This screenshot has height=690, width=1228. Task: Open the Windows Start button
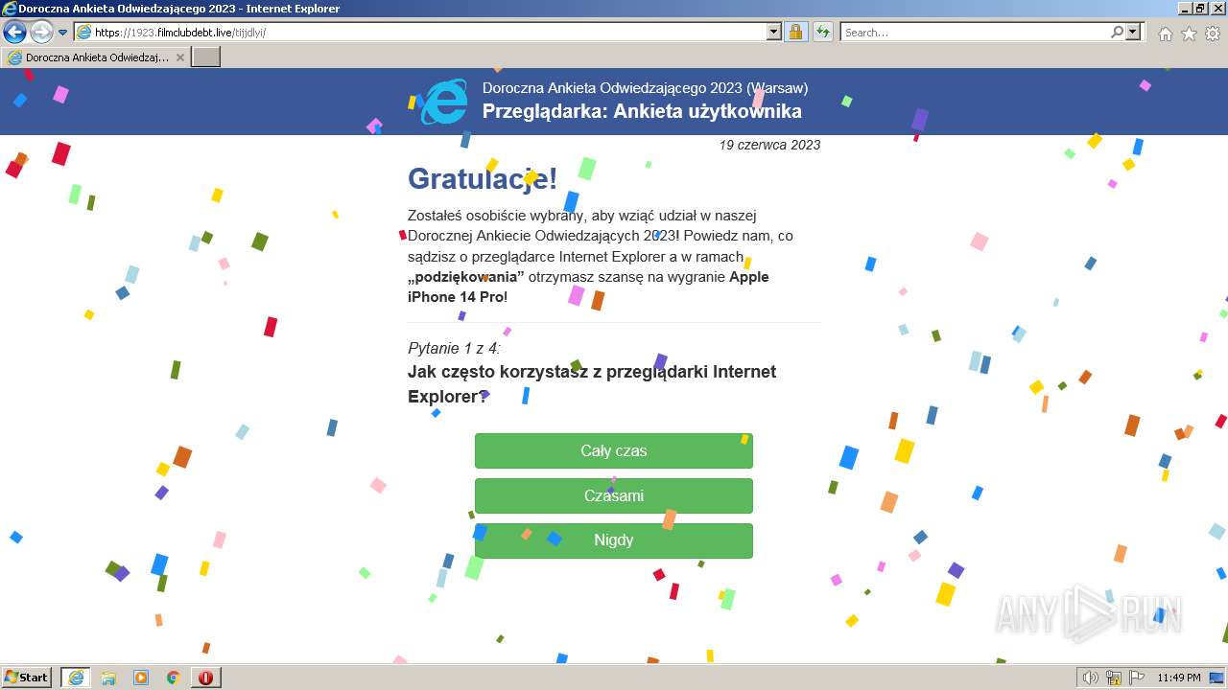27,678
